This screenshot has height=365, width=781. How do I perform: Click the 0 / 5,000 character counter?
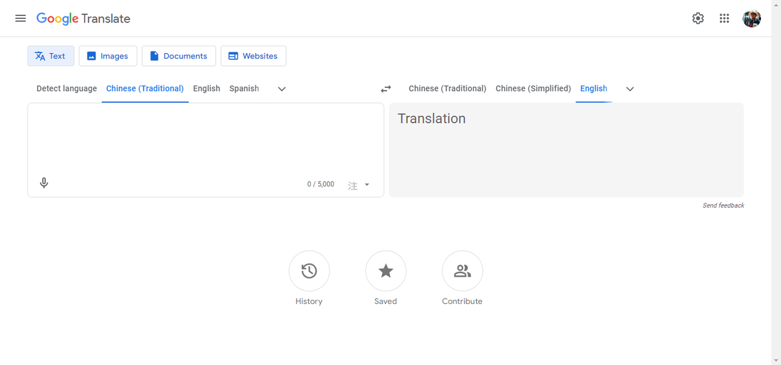coord(321,184)
